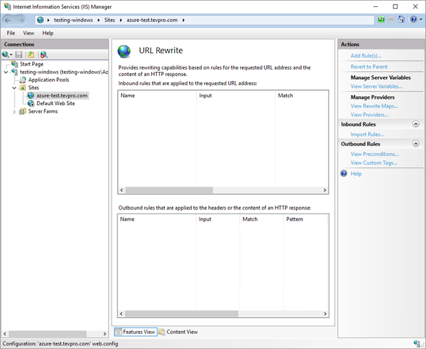
Task: Click the Back navigation arrow
Action: [8, 20]
